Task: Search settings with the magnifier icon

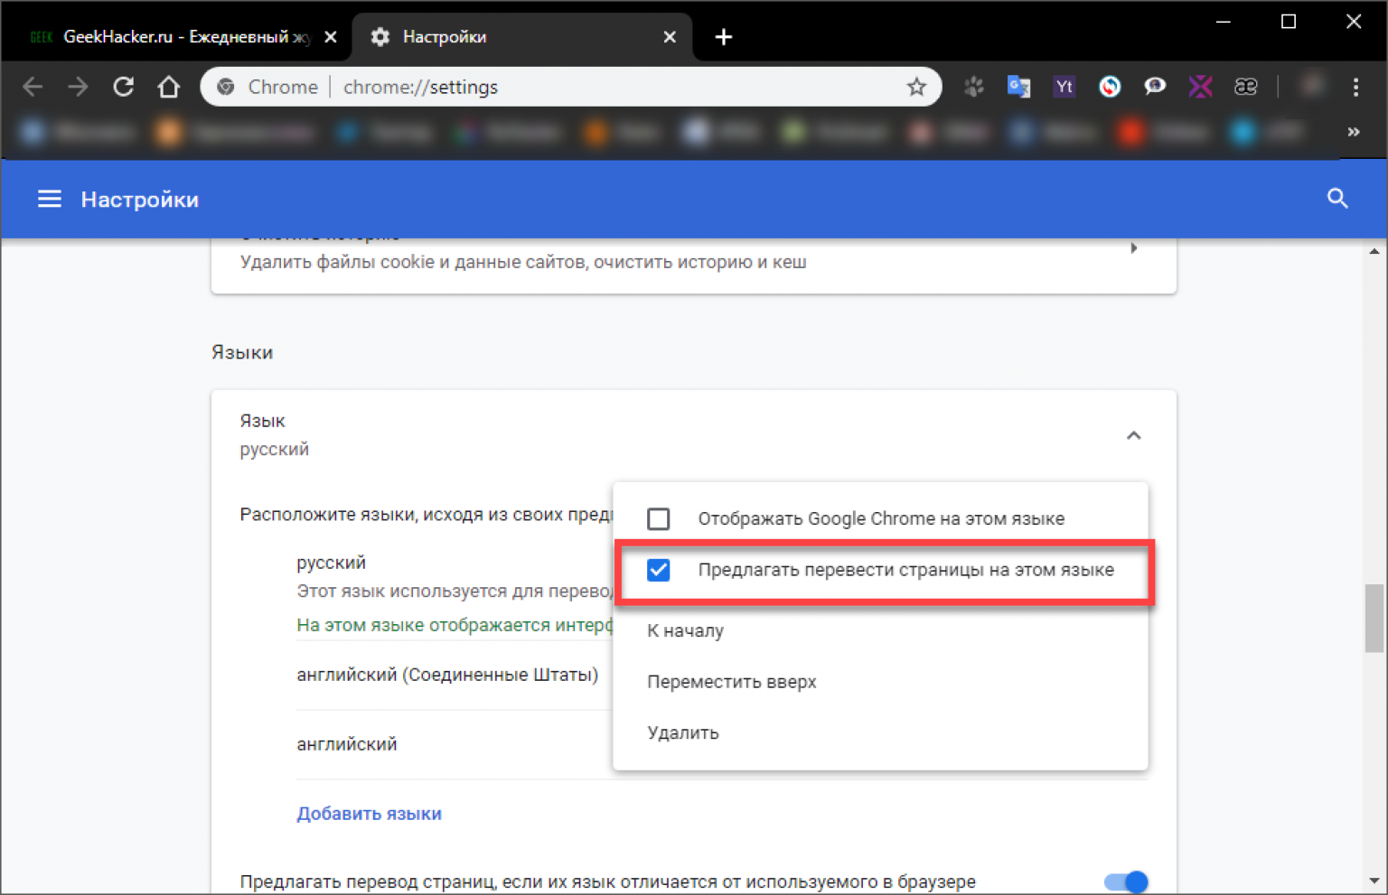Action: [x=1337, y=199]
